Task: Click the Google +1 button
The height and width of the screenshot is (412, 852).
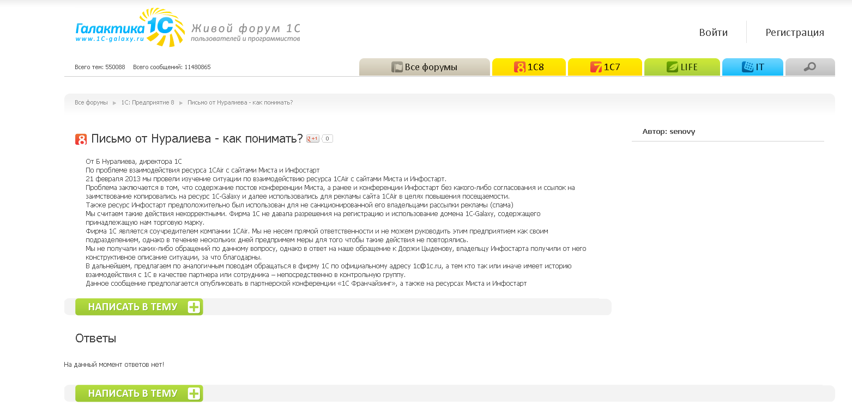Action: (313, 139)
